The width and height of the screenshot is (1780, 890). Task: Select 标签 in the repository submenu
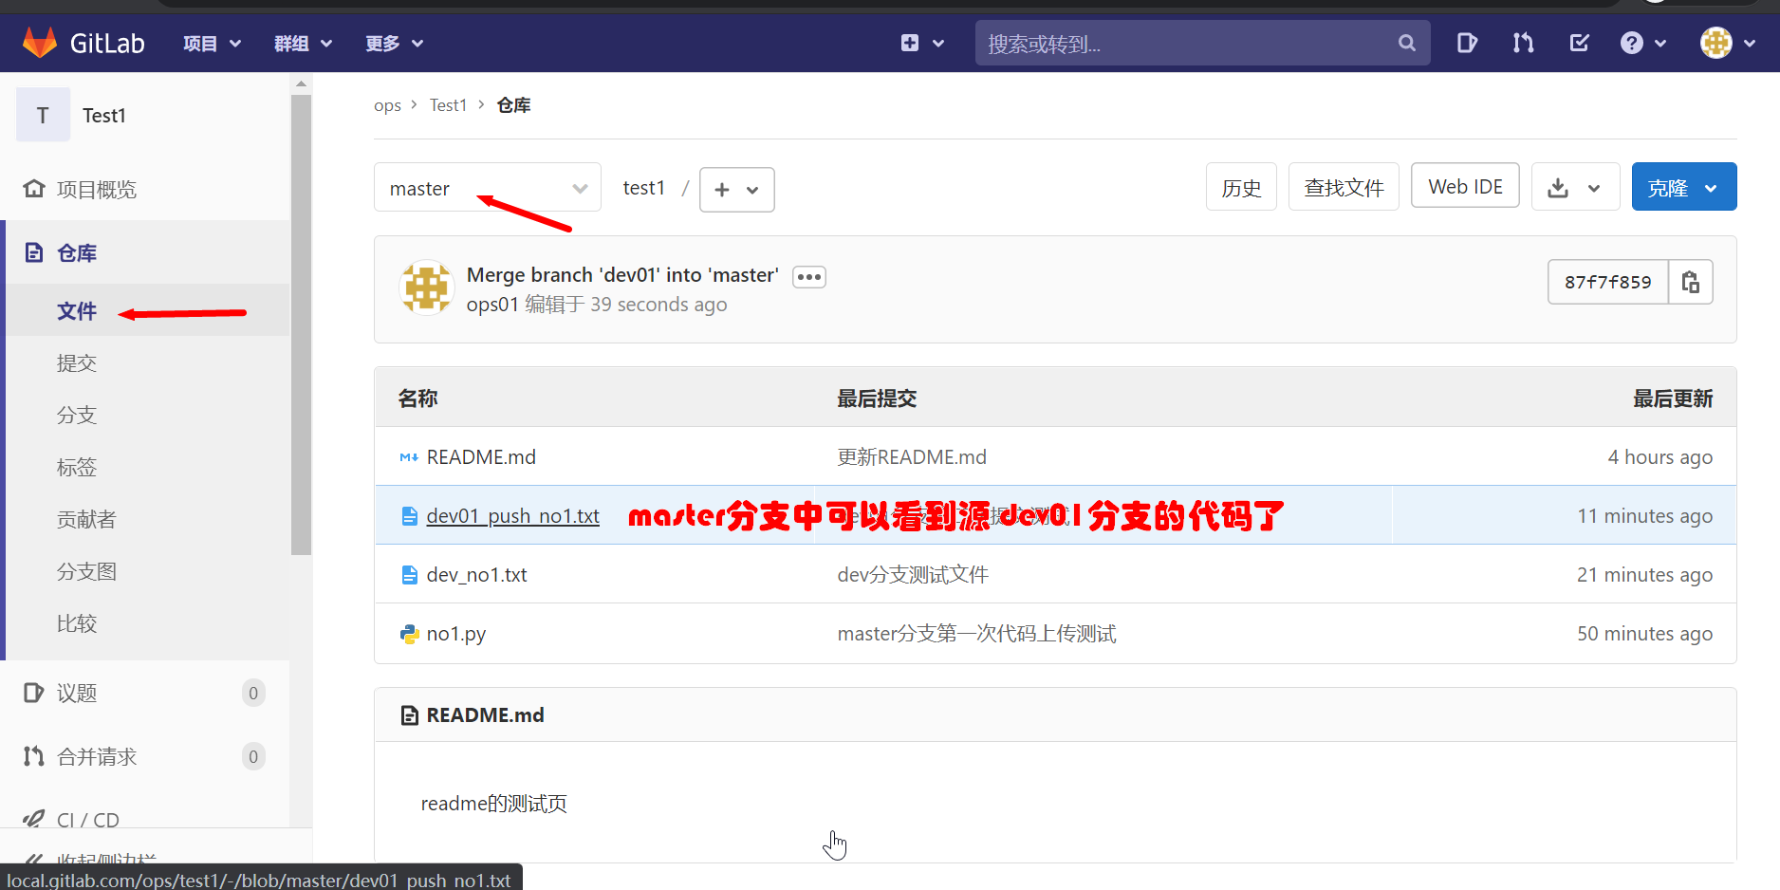click(77, 468)
